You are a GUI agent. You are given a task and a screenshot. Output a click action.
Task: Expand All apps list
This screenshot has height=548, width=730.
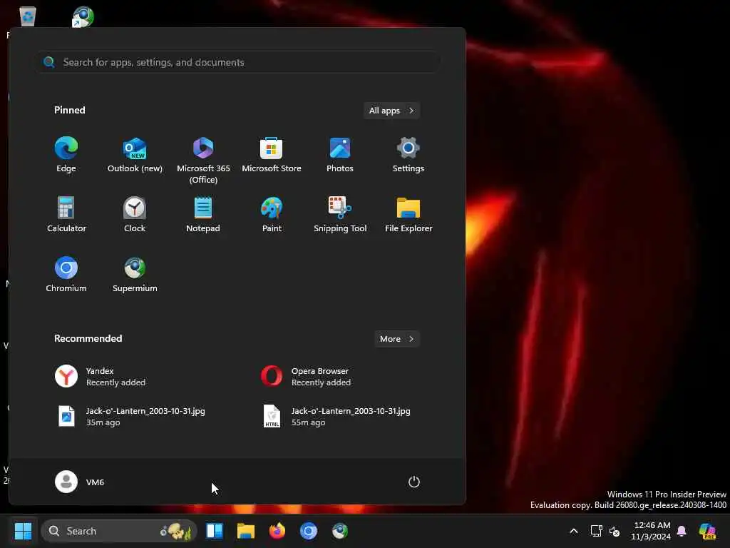(x=391, y=111)
